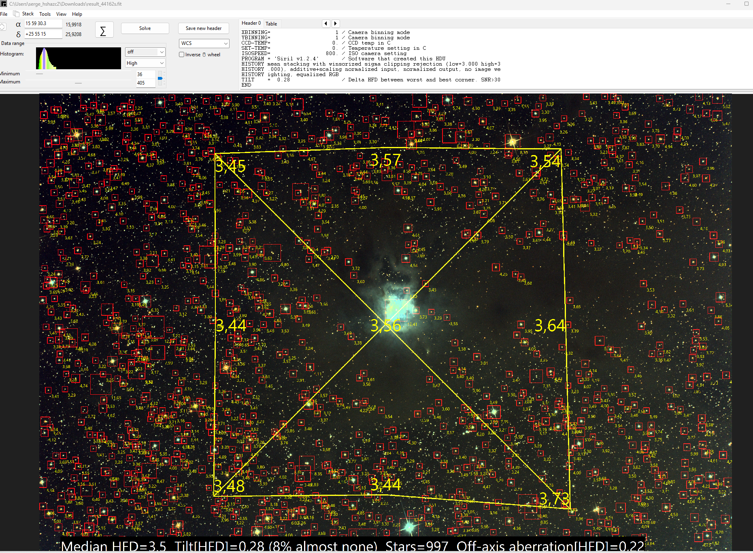Click the ASTAP application icon in title bar
Screen dimensions: 753x553
4,4
